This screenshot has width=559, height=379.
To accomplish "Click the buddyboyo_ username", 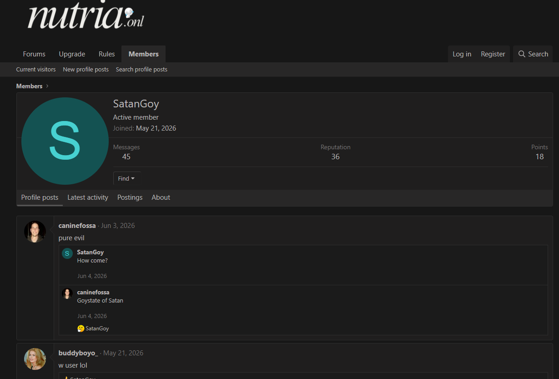I will 78,353.
